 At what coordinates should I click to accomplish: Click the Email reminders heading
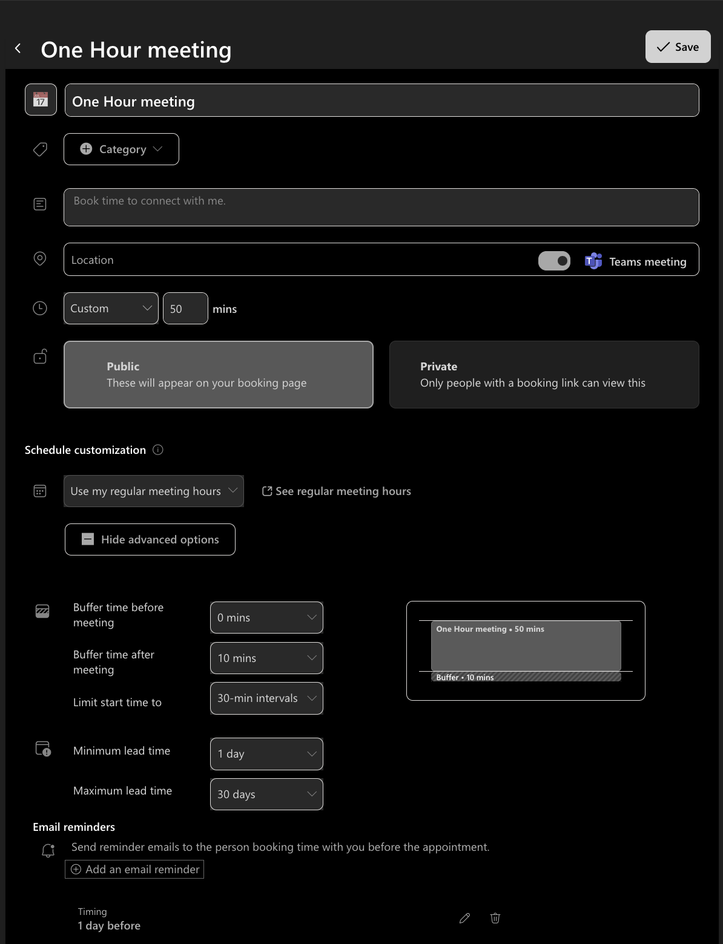(74, 827)
